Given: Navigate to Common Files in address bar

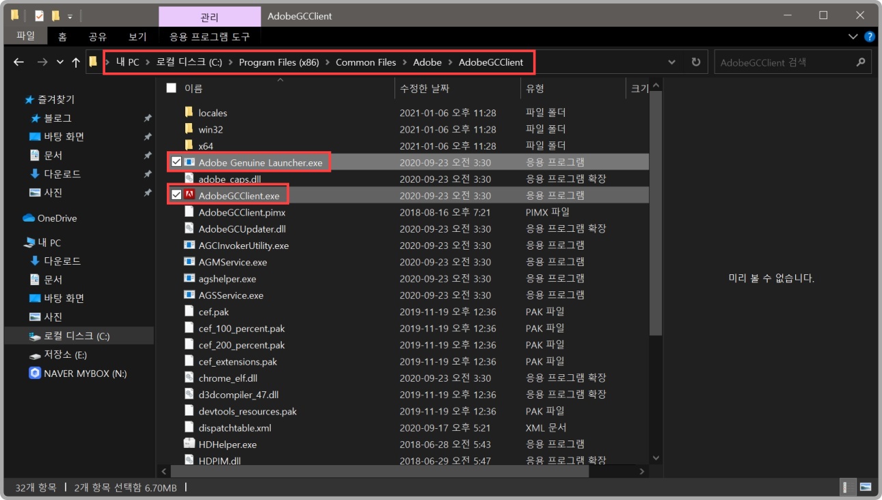Looking at the screenshot, I should click(x=366, y=62).
